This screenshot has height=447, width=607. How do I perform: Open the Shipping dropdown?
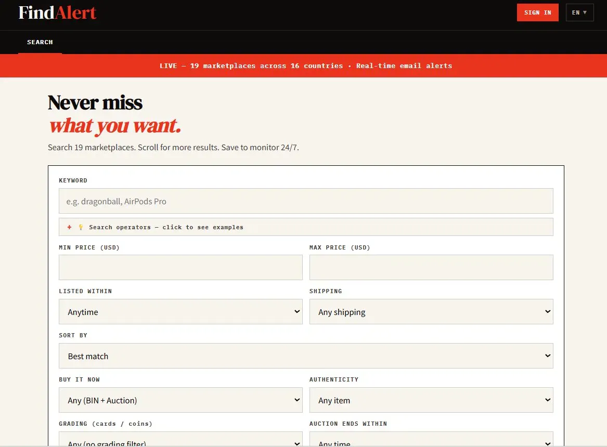pyautogui.click(x=431, y=312)
